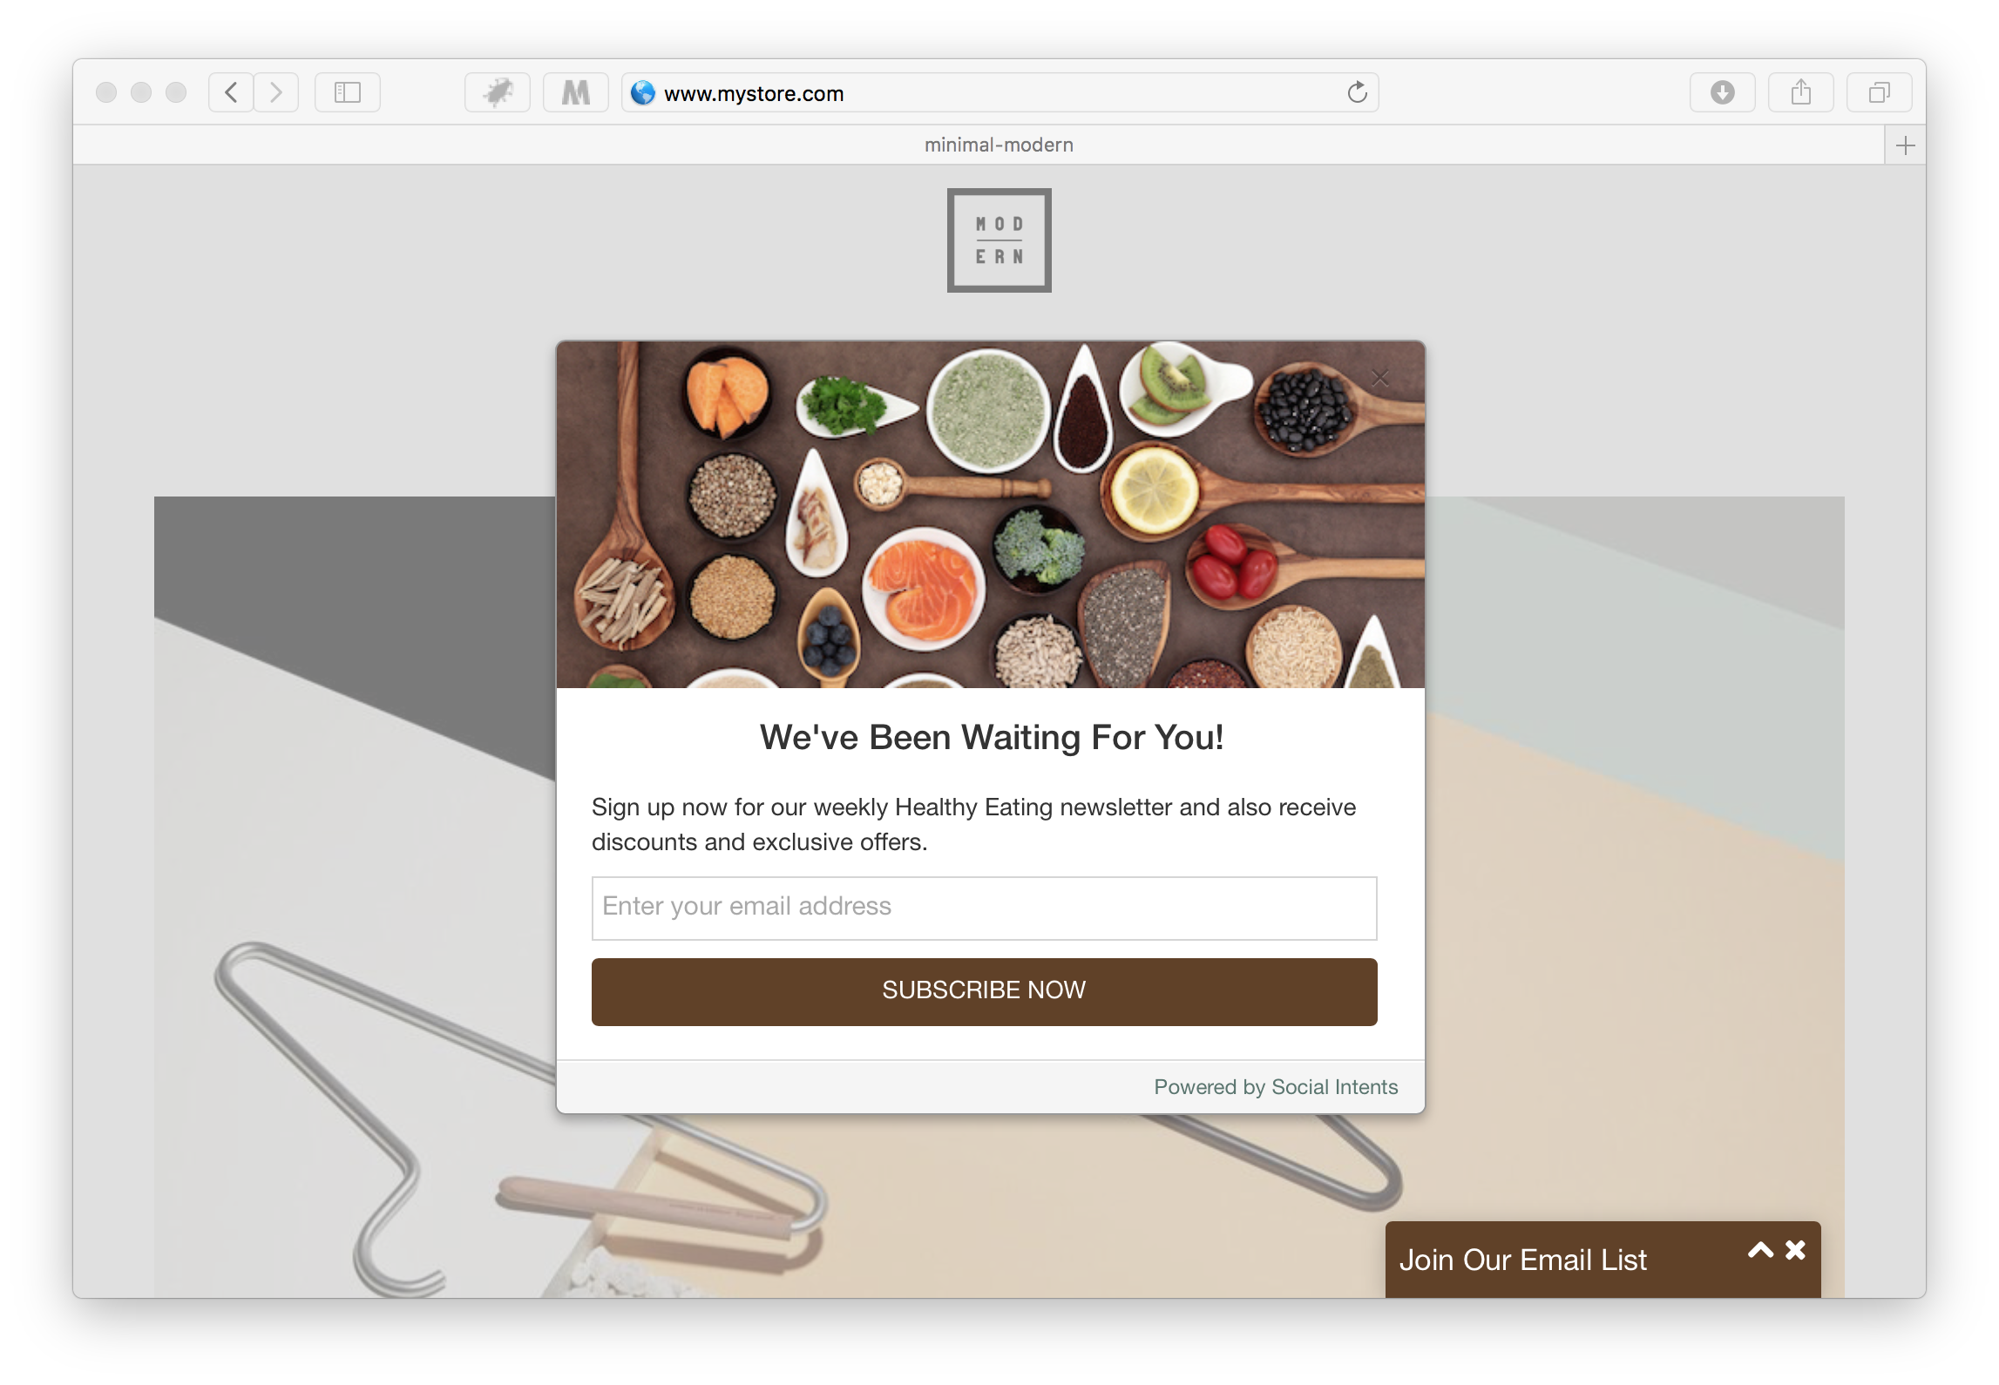Toggle the browser sidebar button
Viewport: 1999px width, 1385px height.
point(348,92)
